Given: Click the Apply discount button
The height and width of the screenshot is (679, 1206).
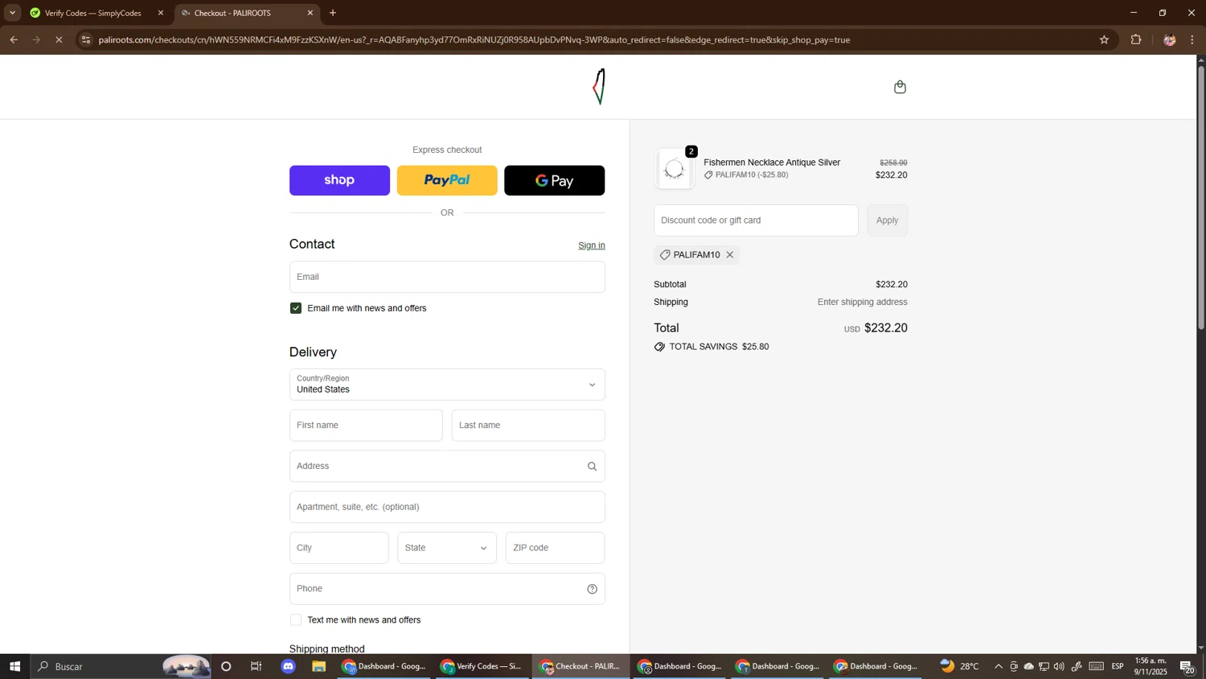Looking at the screenshot, I should tap(888, 220).
